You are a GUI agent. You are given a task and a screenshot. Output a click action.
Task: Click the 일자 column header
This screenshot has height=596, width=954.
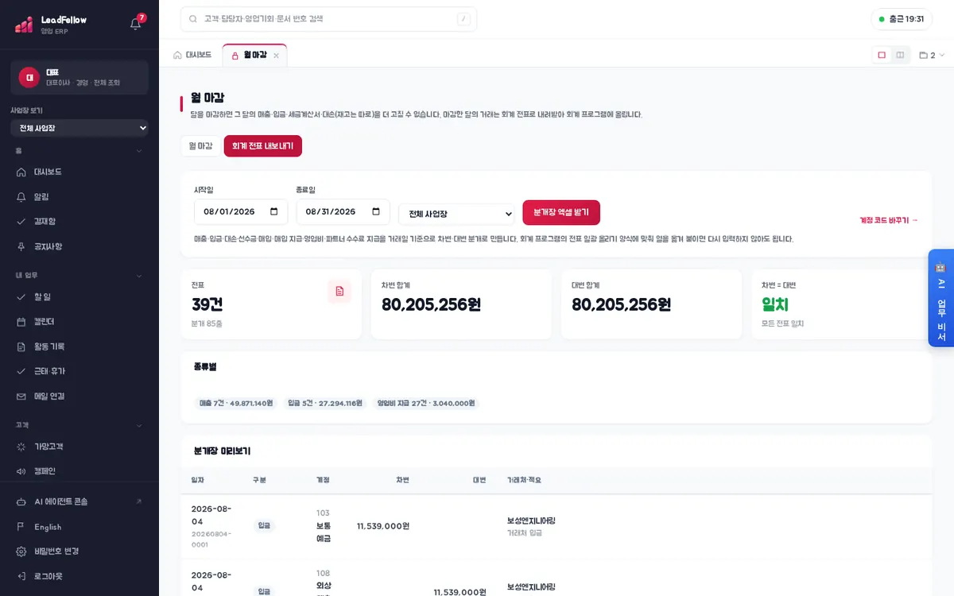click(198, 480)
